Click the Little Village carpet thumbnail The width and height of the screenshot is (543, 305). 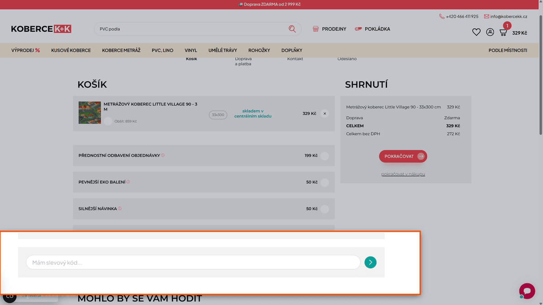click(90, 113)
